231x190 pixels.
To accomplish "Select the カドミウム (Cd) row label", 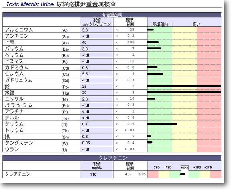I will click(16, 68).
